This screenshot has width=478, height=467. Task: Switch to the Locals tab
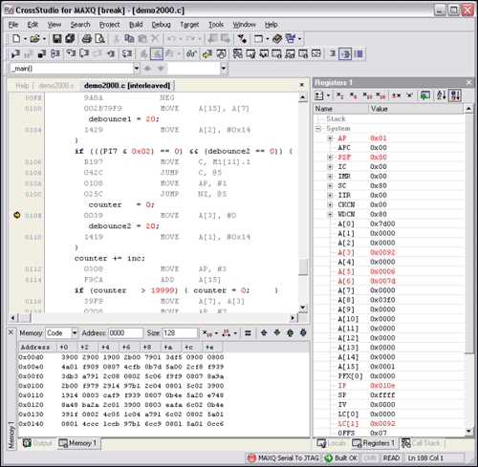pos(332,443)
